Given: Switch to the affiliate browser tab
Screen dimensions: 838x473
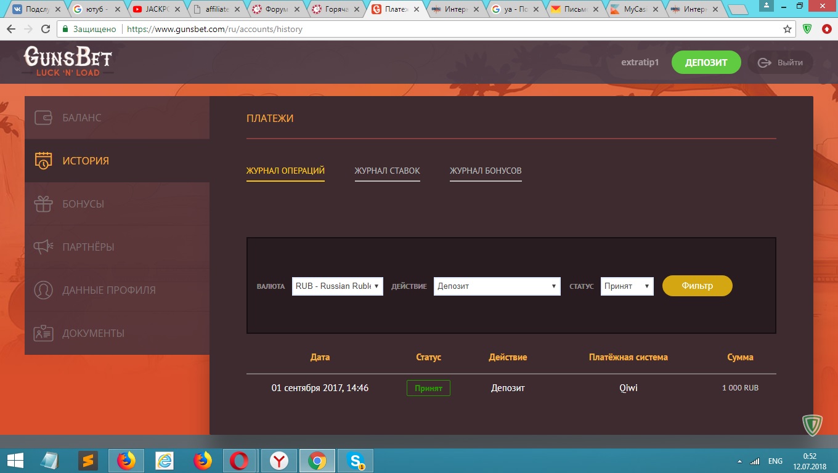Looking at the screenshot, I should point(217,10).
